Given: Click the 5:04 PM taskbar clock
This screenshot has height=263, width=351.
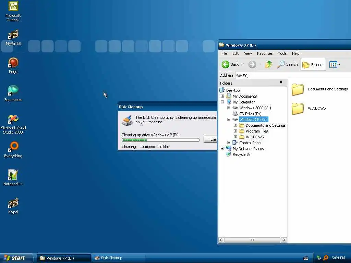Looking at the screenshot, I should coord(338,258).
